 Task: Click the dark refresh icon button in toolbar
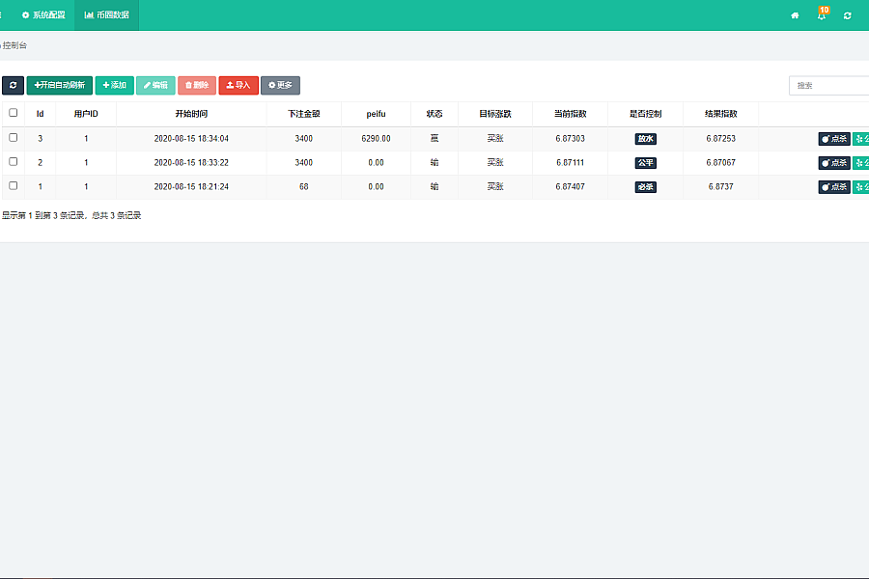pyautogui.click(x=13, y=85)
